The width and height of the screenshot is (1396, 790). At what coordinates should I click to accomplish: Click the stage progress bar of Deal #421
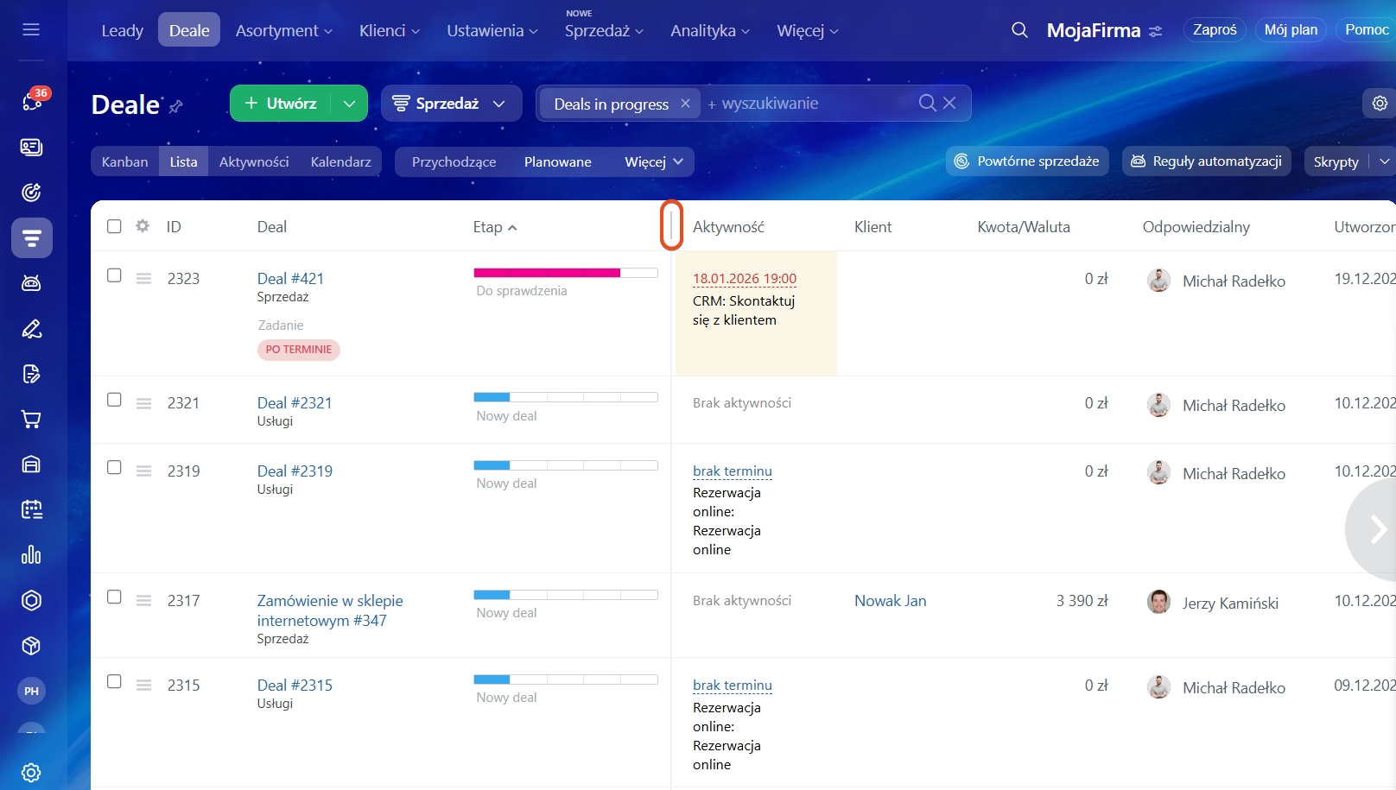[565, 273]
